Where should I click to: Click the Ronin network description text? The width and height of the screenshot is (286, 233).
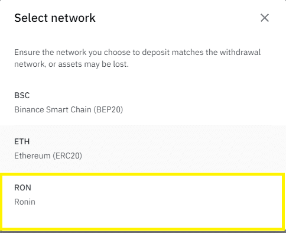[25, 202]
